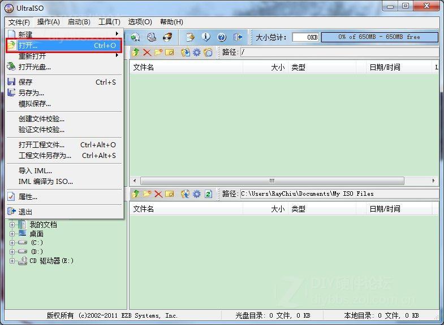
Task: Click the 属性 checkmark icon
Action: pos(11,196)
